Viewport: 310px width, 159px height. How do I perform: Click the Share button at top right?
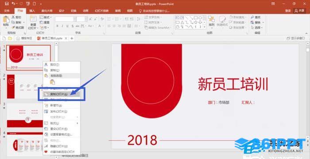[x=299, y=11]
